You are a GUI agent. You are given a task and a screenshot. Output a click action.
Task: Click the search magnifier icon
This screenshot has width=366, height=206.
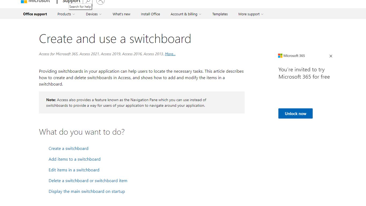[88, 1]
